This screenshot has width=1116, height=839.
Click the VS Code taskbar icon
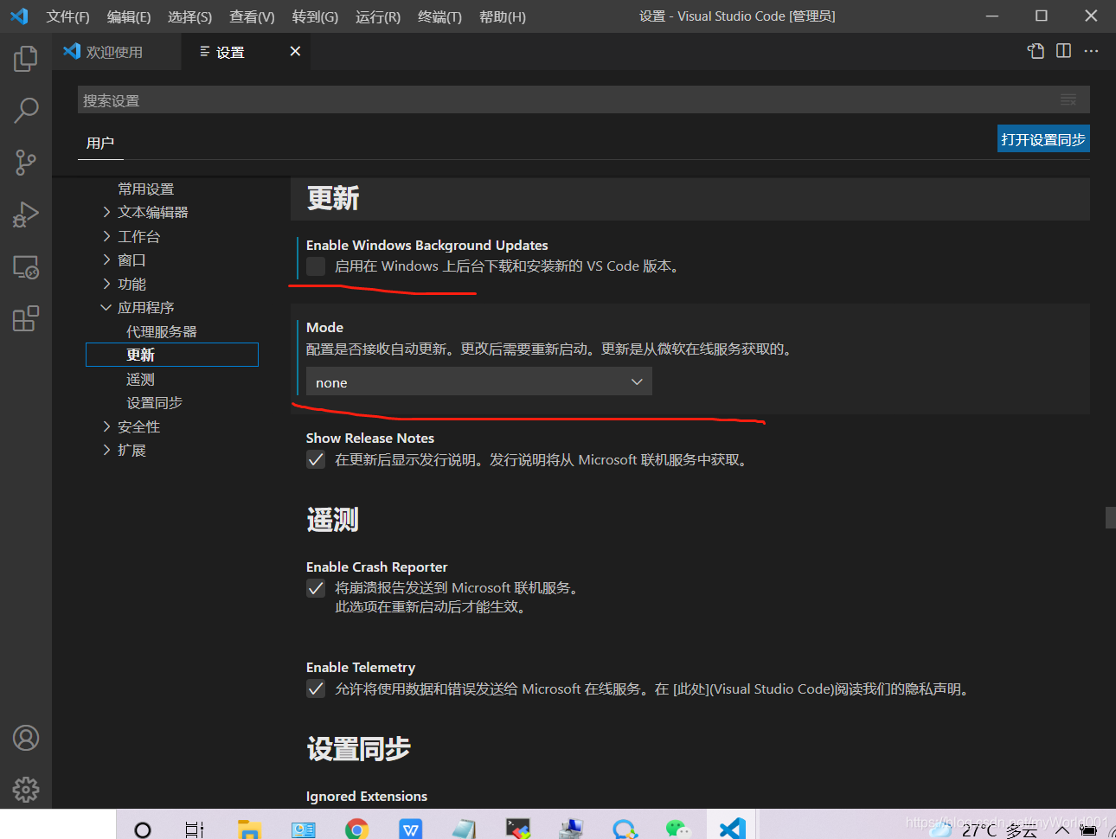[x=732, y=829]
